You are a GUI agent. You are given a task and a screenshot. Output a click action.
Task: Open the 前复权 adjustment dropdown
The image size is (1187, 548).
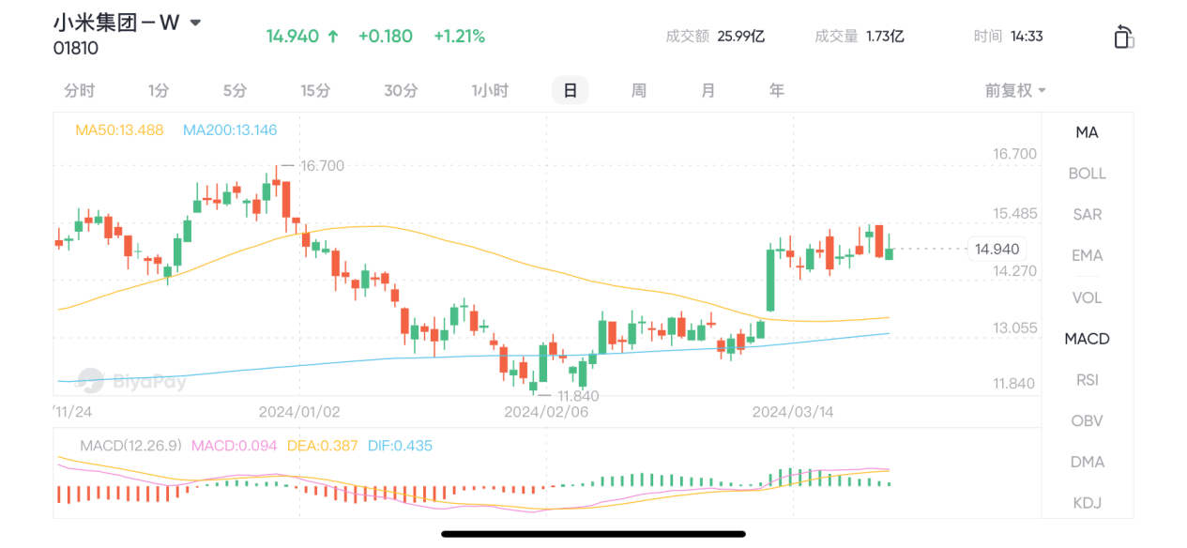[1015, 90]
